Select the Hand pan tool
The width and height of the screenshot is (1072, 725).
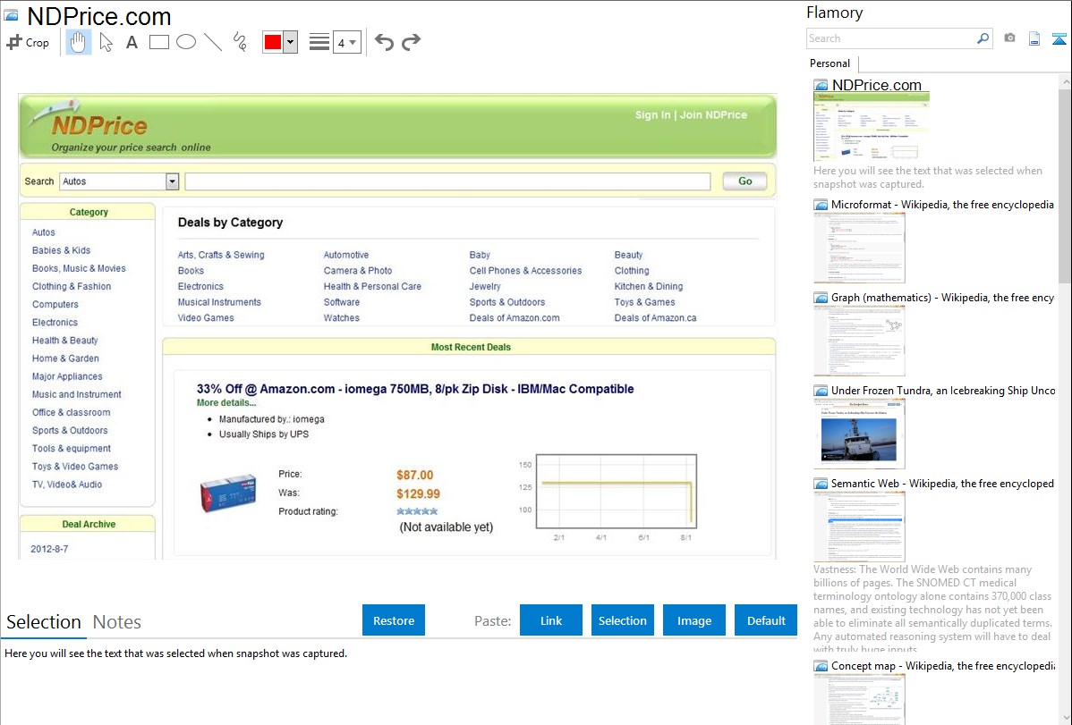click(x=78, y=42)
